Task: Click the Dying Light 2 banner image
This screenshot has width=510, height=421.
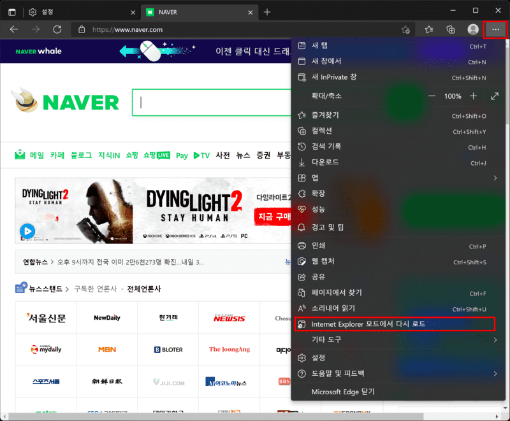Action: click(153, 210)
